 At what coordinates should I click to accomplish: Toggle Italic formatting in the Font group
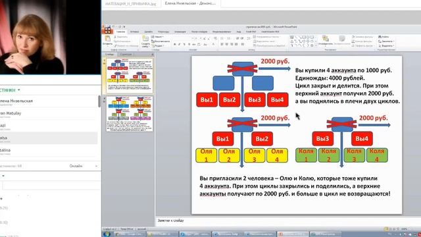[x=180, y=44]
